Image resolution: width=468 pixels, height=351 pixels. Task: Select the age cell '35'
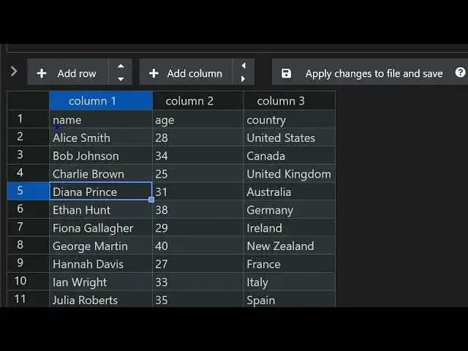pos(198,299)
